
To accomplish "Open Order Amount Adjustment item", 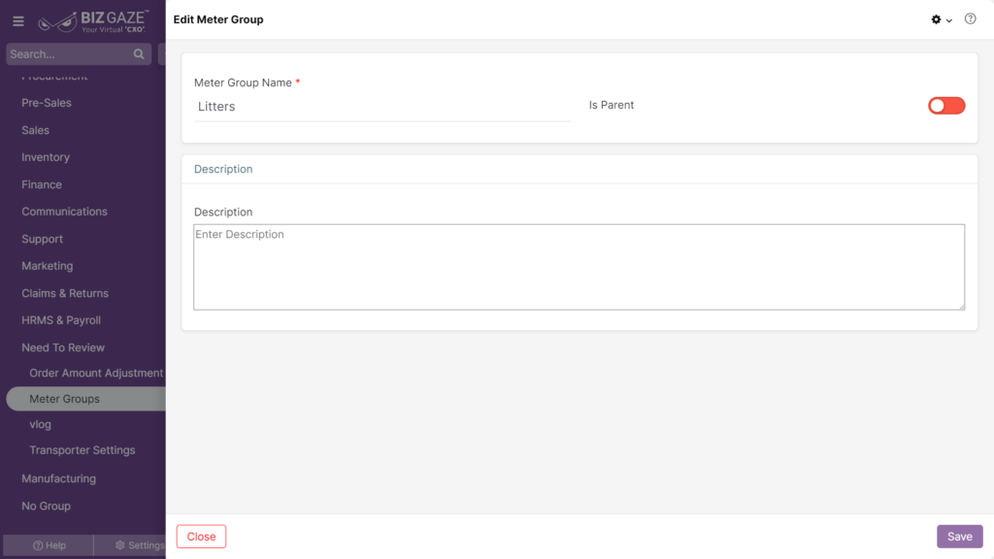I will pos(96,373).
